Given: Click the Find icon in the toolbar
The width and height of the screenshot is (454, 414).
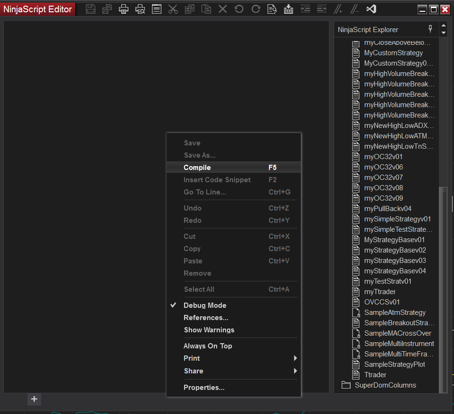Looking at the screenshot, I should (x=272, y=9).
